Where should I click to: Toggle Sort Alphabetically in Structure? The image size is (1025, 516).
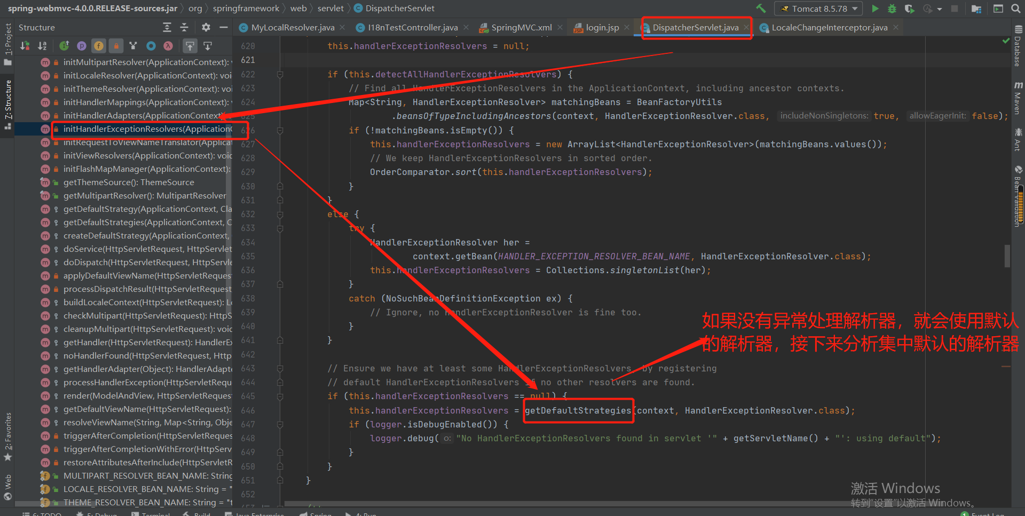pyautogui.click(x=42, y=46)
